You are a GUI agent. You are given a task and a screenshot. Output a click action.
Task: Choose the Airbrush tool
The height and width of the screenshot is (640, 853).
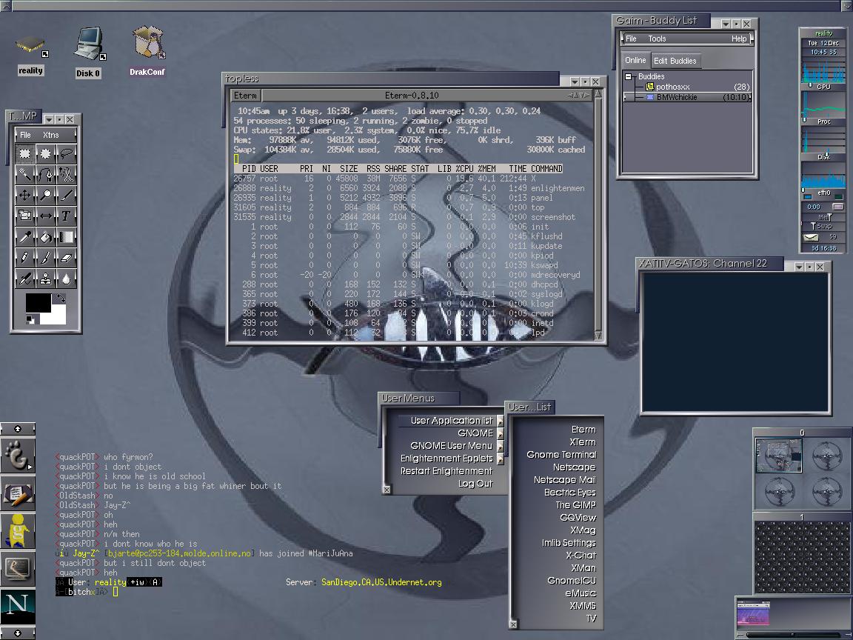click(x=25, y=278)
